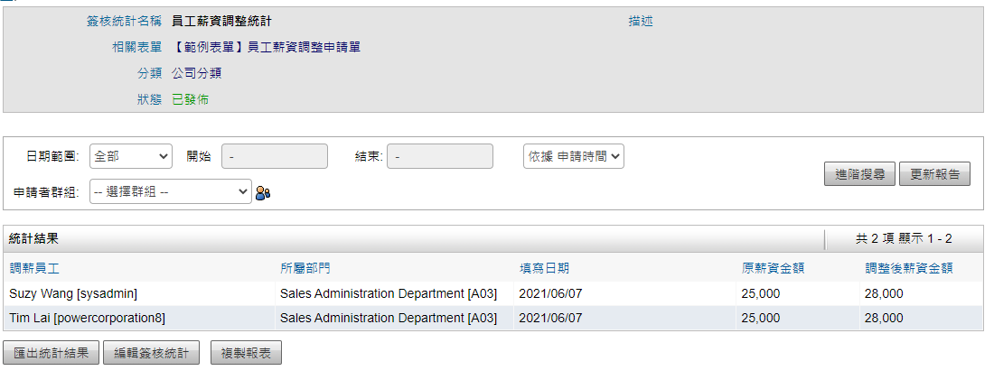Open the 日期範圍 dropdown set to 全部
Image resolution: width=994 pixels, height=380 pixels.
click(x=131, y=156)
